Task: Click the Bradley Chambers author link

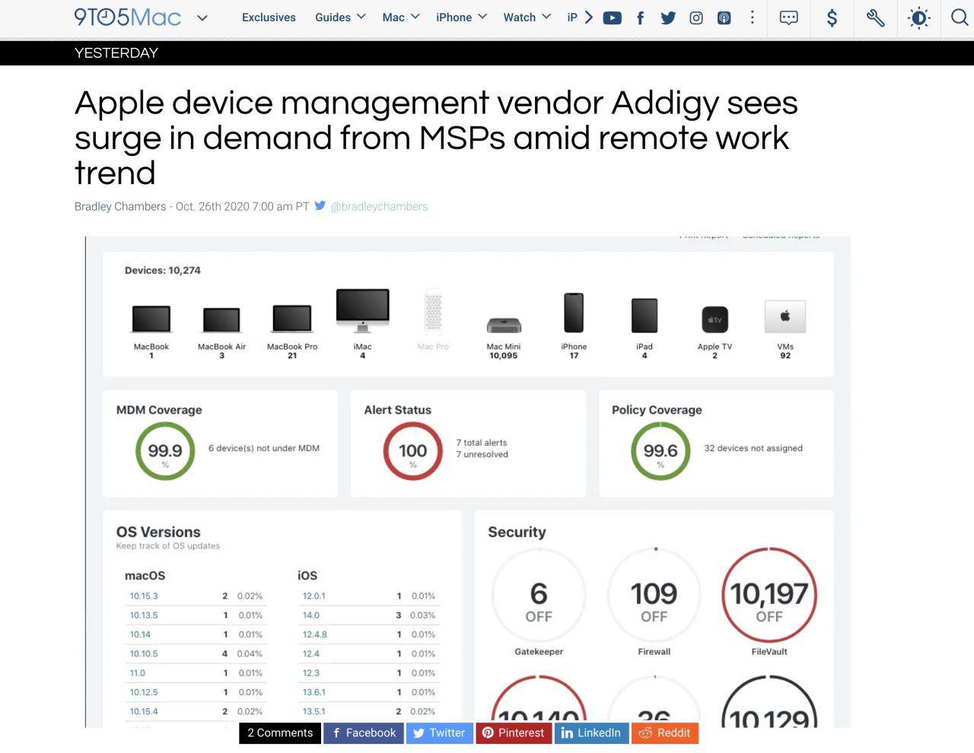Action: (x=119, y=205)
